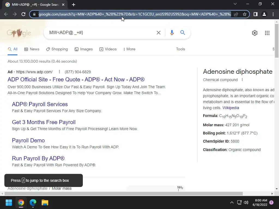The image size is (279, 209).
Task: Switch to the Shopping tab
Action: pos(57,49)
